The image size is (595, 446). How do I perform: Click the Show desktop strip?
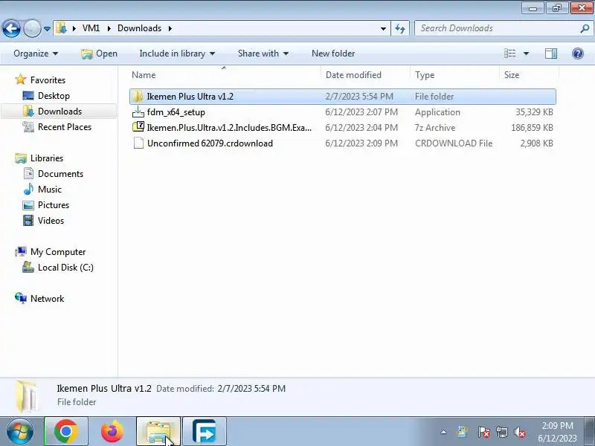pyautogui.click(x=590, y=431)
